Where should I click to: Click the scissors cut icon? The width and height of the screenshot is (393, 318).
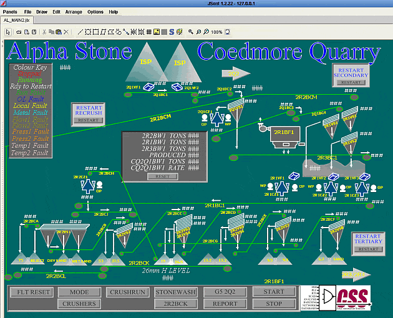click(44, 32)
